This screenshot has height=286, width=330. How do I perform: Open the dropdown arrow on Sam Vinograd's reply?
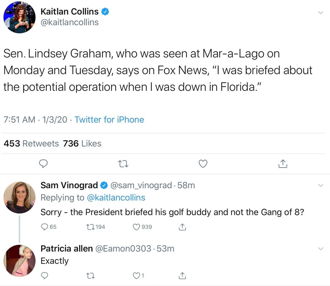tap(321, 185)
